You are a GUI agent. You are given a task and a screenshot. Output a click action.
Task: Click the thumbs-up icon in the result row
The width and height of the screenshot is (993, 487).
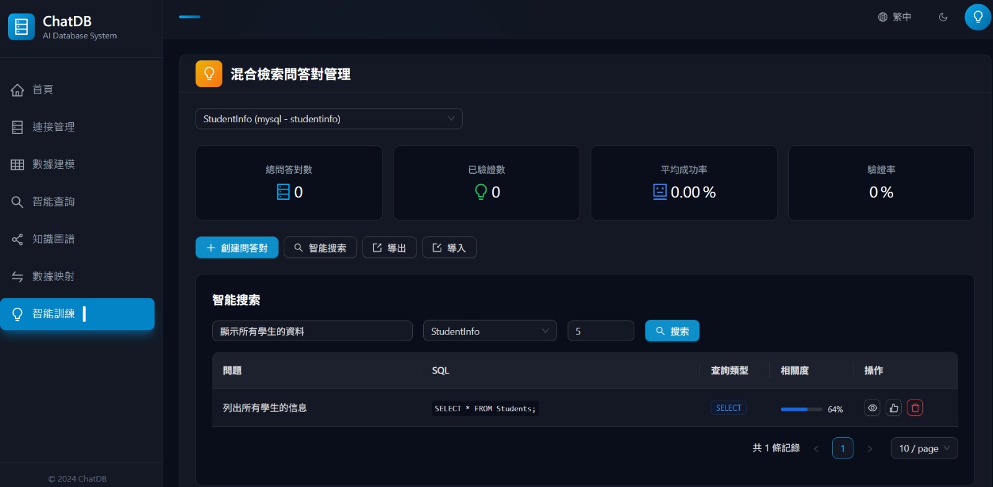[x=894, y=408]
